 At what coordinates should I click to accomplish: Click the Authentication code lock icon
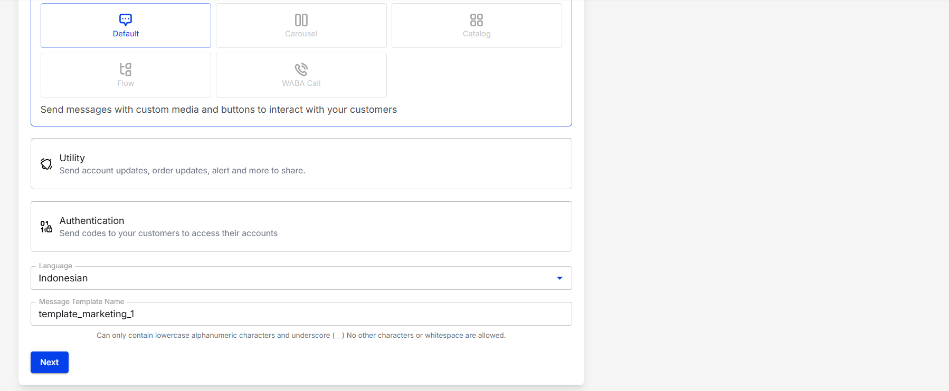coord(46,227)
